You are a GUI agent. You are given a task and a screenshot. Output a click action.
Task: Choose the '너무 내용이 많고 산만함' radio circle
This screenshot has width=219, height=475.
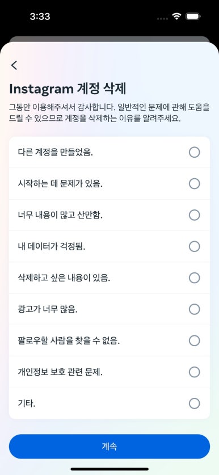pyautogui.click(x=194, y=215)
